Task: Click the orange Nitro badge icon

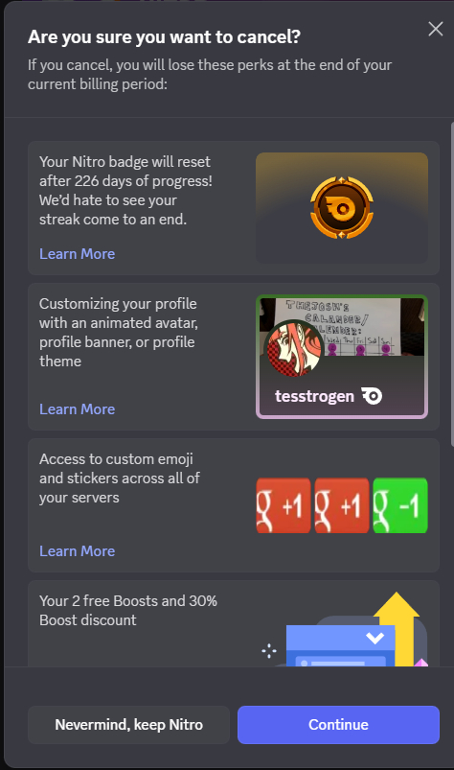Action: [x=342, y=208]
